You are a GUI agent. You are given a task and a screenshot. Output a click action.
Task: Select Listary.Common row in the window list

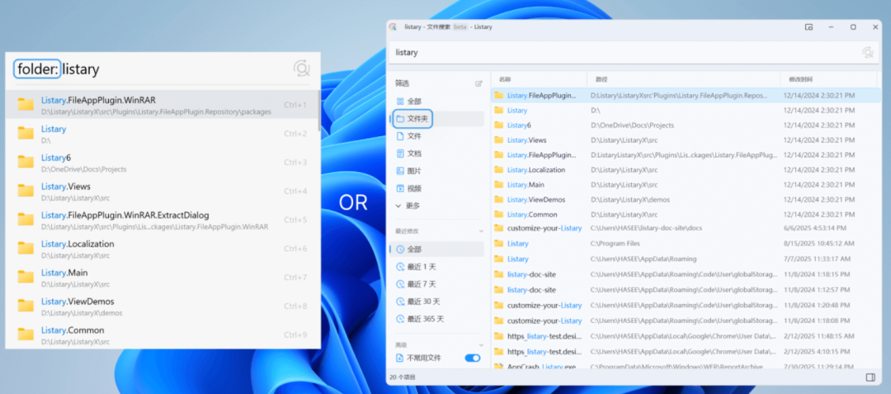(686, 214)
